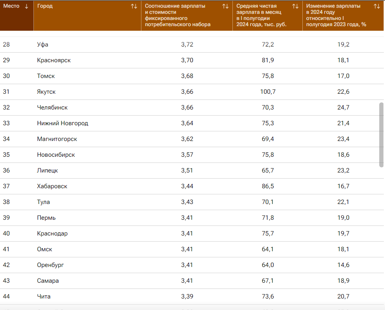Click rank number 35
Viewport: 385px width, 310px height.
7,155
